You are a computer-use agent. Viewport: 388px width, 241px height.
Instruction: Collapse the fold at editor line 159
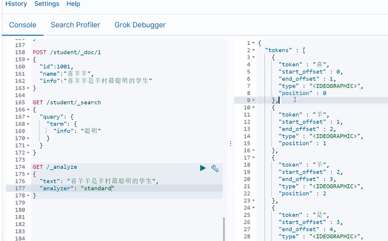pyautogui.click(x=28, y=60)
